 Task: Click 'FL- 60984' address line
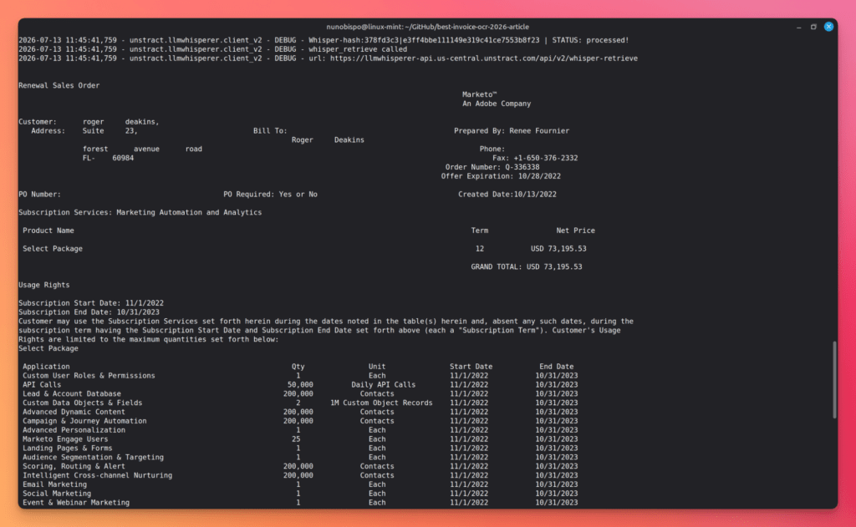[108, 158]
